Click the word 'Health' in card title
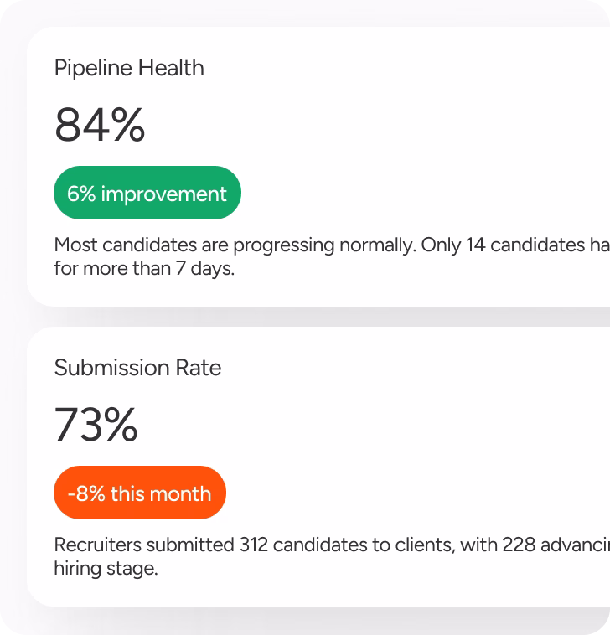610x635 pixels. pos(171,68)
